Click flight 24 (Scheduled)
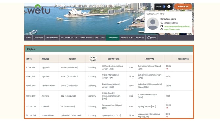The width and height of the screenshot is (220, 122). click(x=68, y=107)
